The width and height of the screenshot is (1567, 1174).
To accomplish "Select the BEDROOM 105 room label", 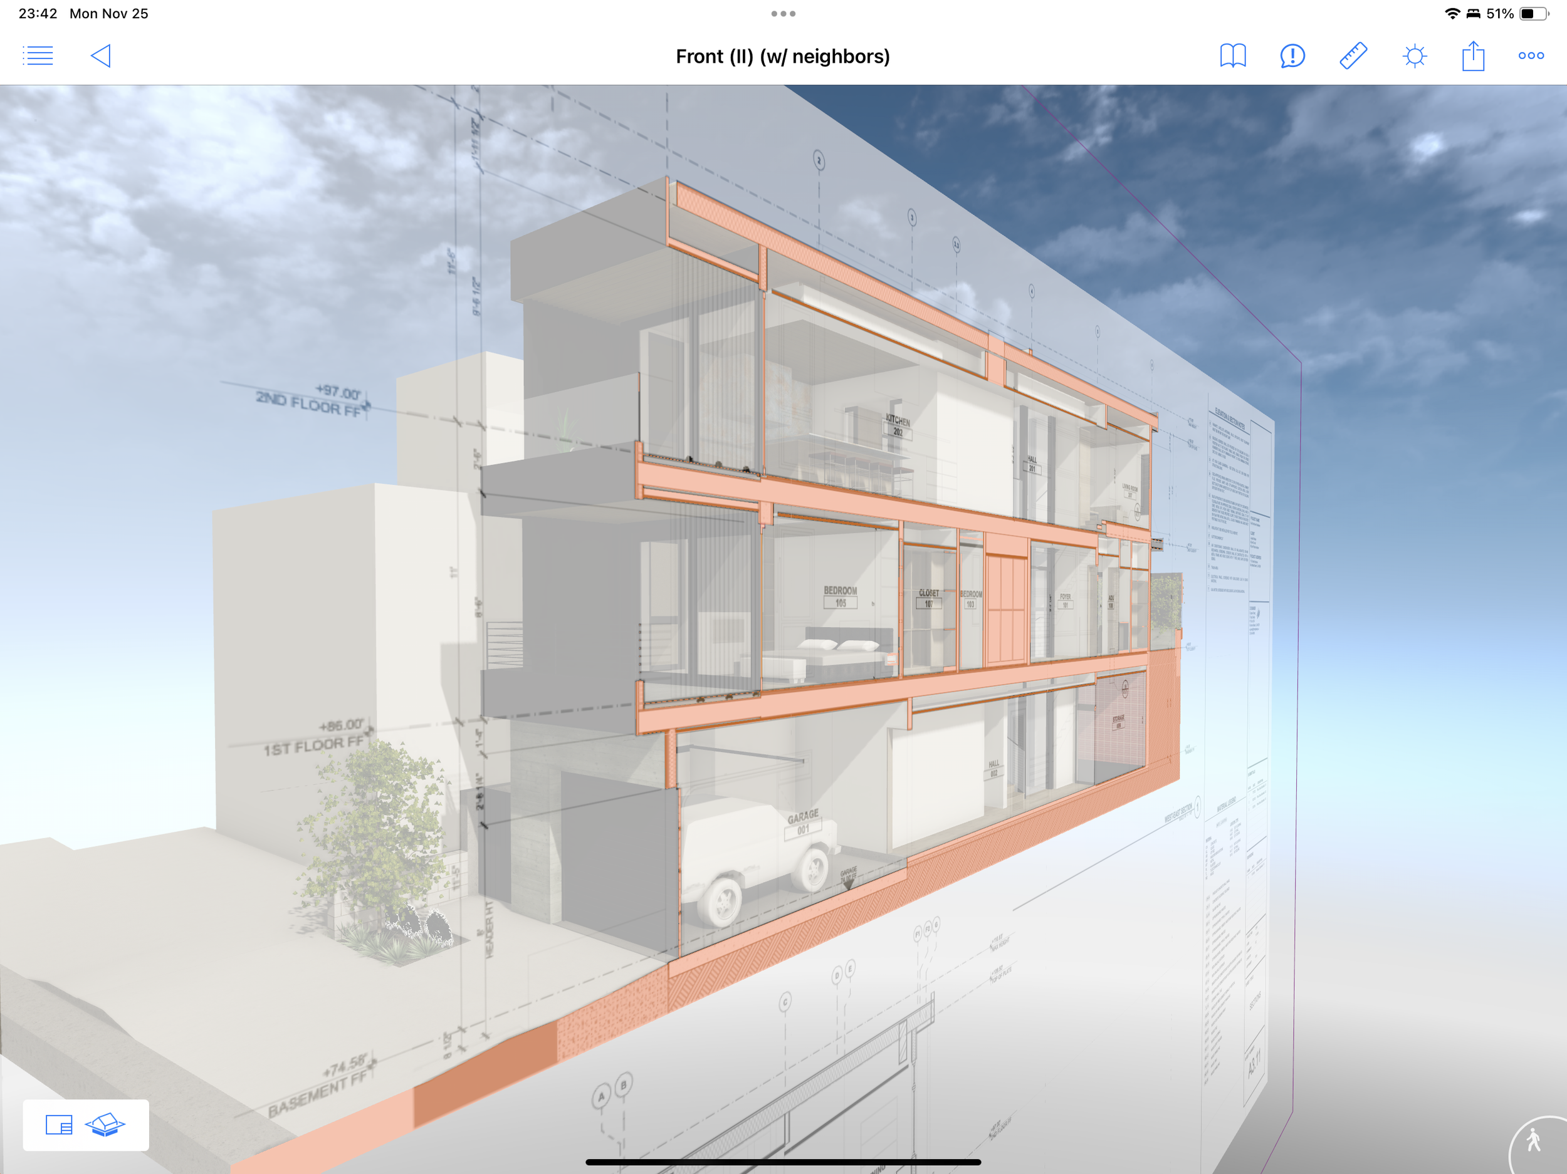I will click(x=840, y=596).
